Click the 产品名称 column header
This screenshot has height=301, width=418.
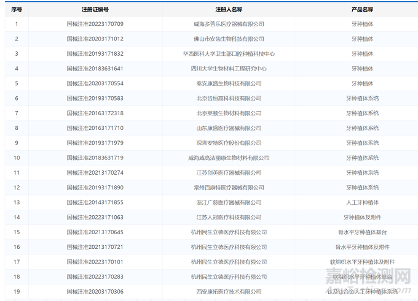(x=361, y=10)
